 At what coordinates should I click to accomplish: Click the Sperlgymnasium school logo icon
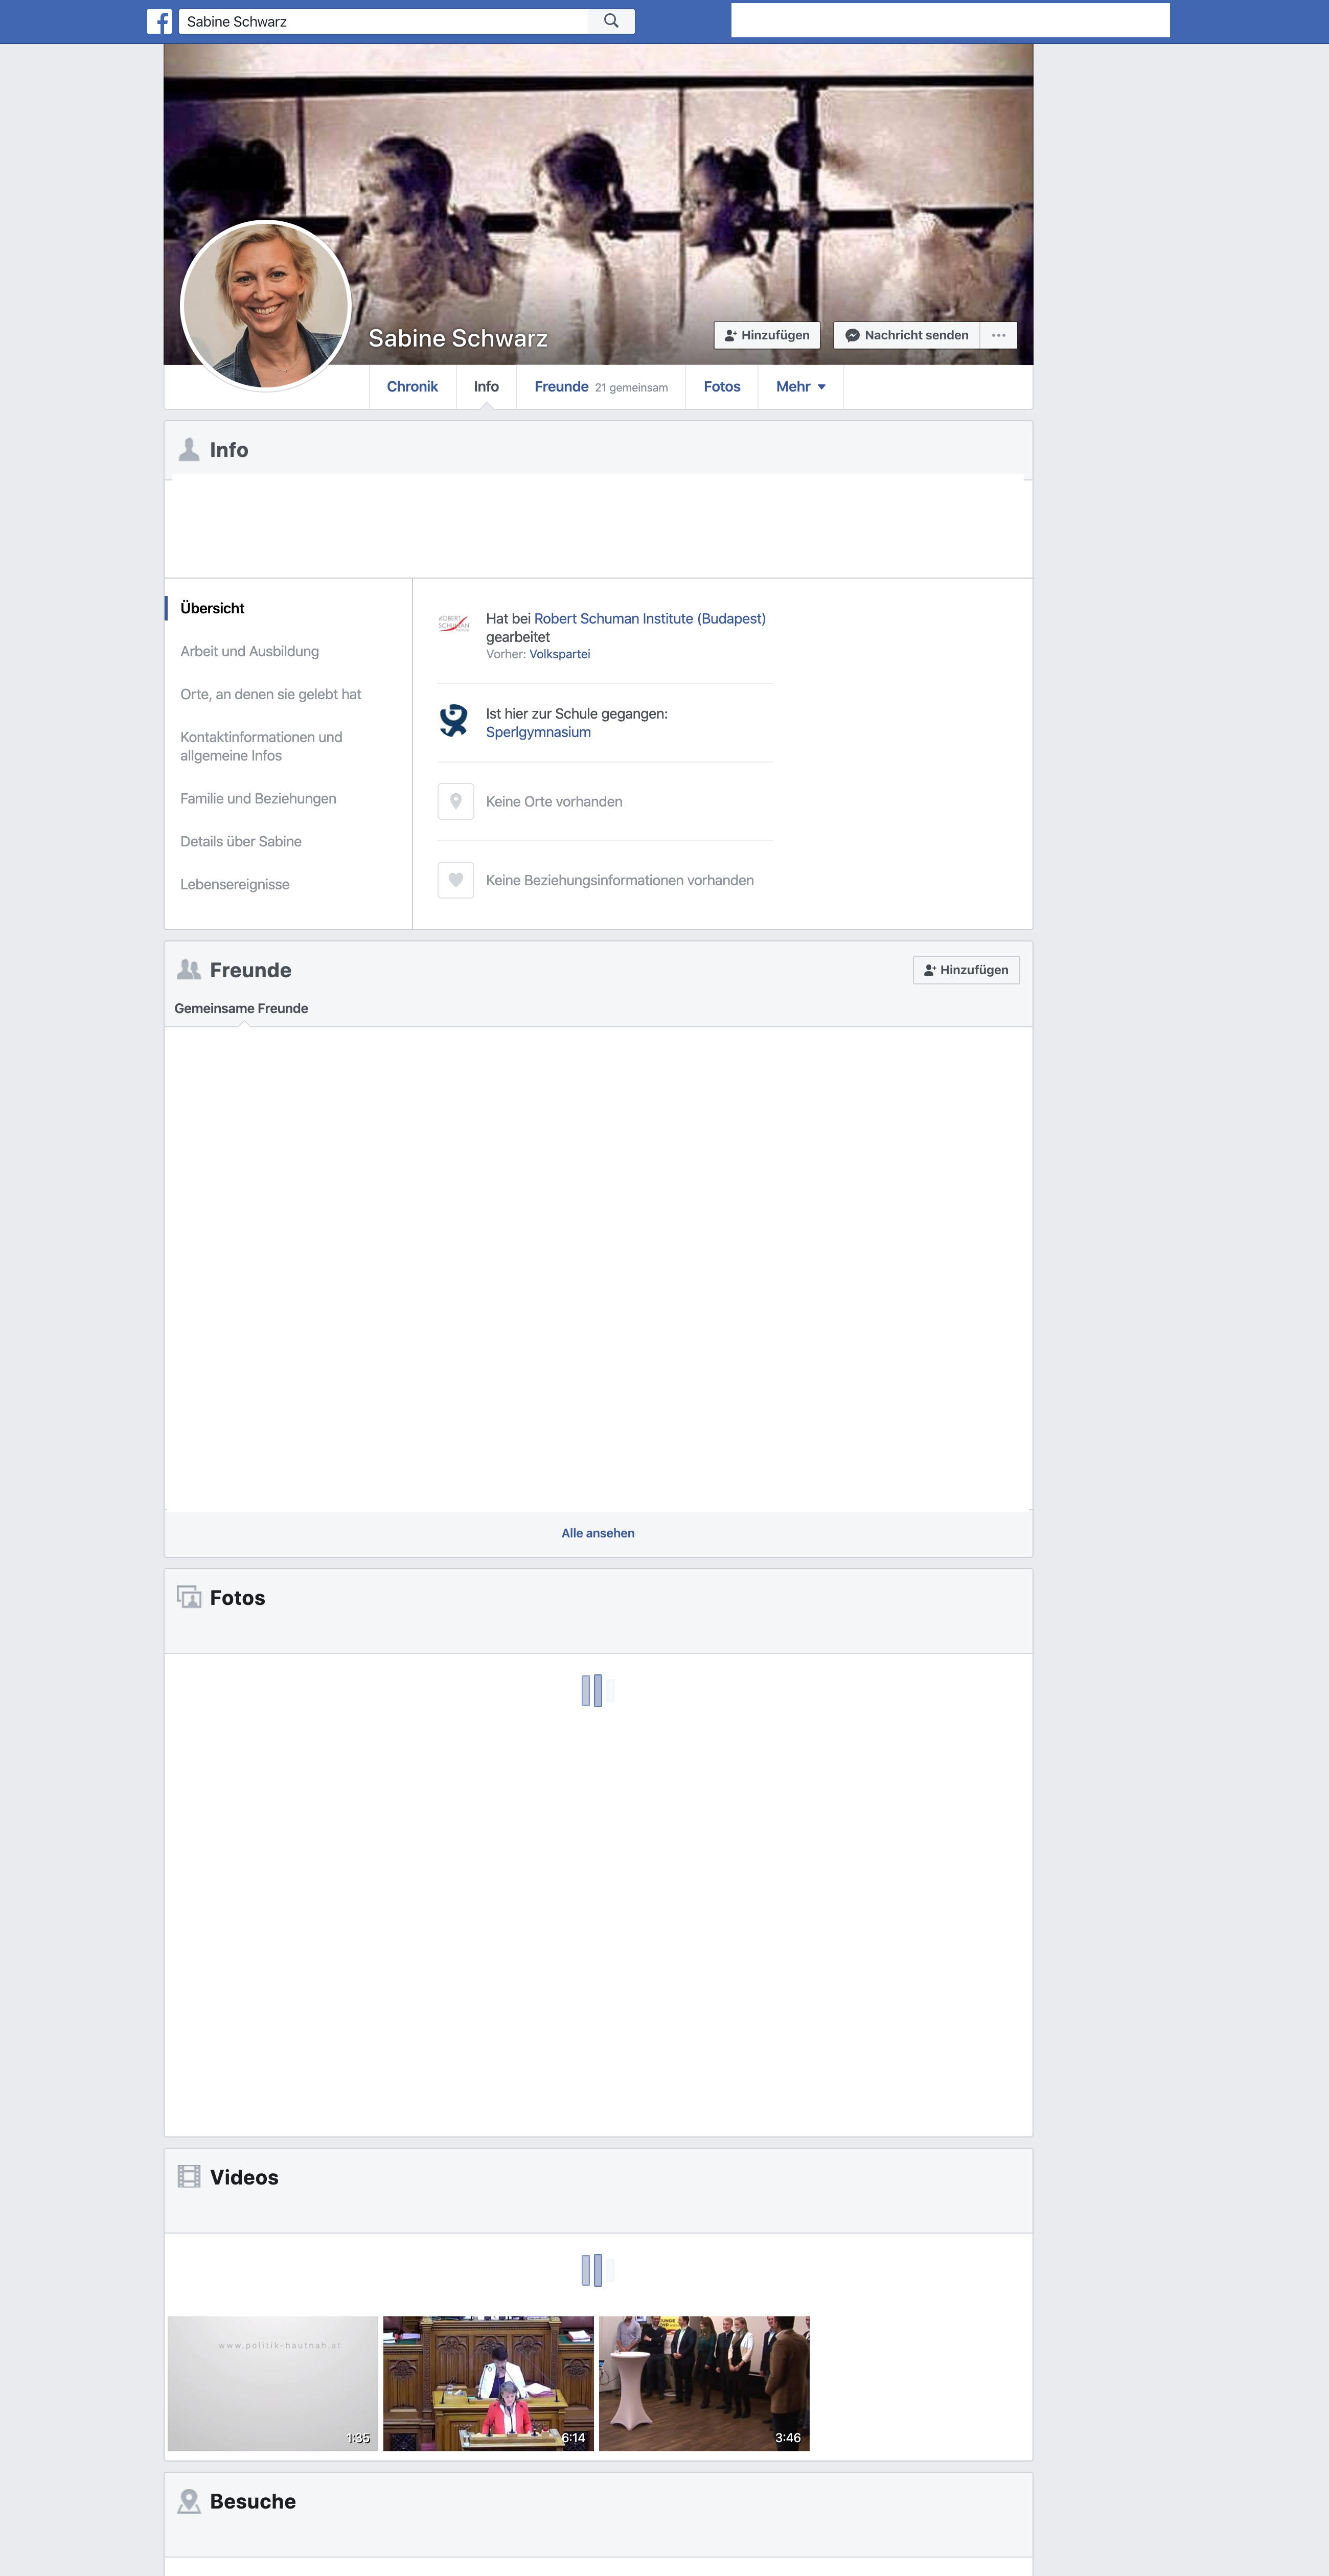[x=454, y=720]
